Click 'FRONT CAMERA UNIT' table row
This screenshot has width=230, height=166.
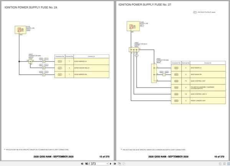[x=198, y=101]
